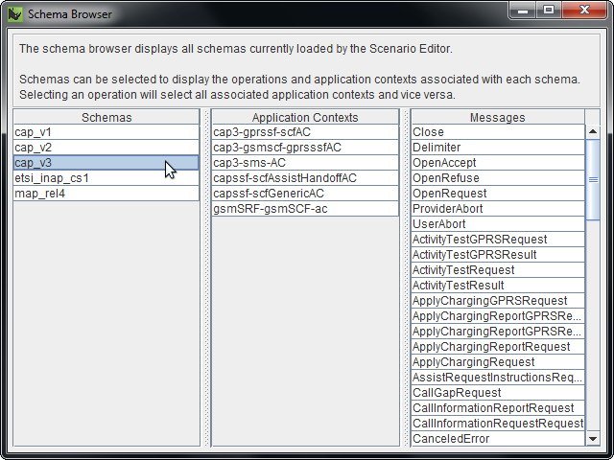The image size is (614, 460).
Task: Select the ApplyChargingReportRequest message
Action: tap(498, 347)
